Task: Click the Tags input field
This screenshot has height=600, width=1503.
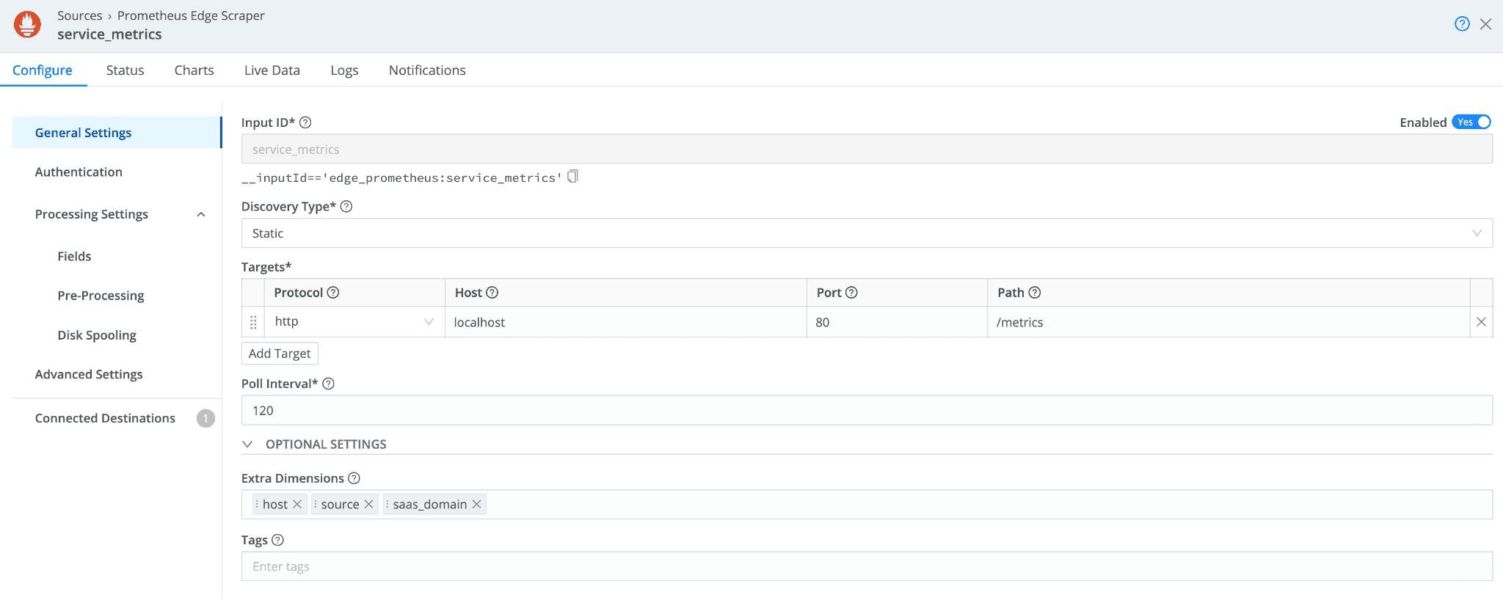Action: click(866, 566)
